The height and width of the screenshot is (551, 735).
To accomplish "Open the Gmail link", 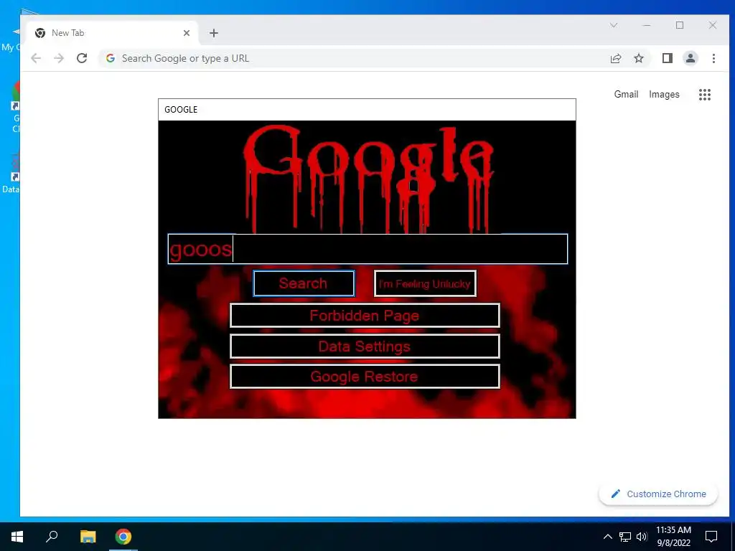I will (626, 94).
